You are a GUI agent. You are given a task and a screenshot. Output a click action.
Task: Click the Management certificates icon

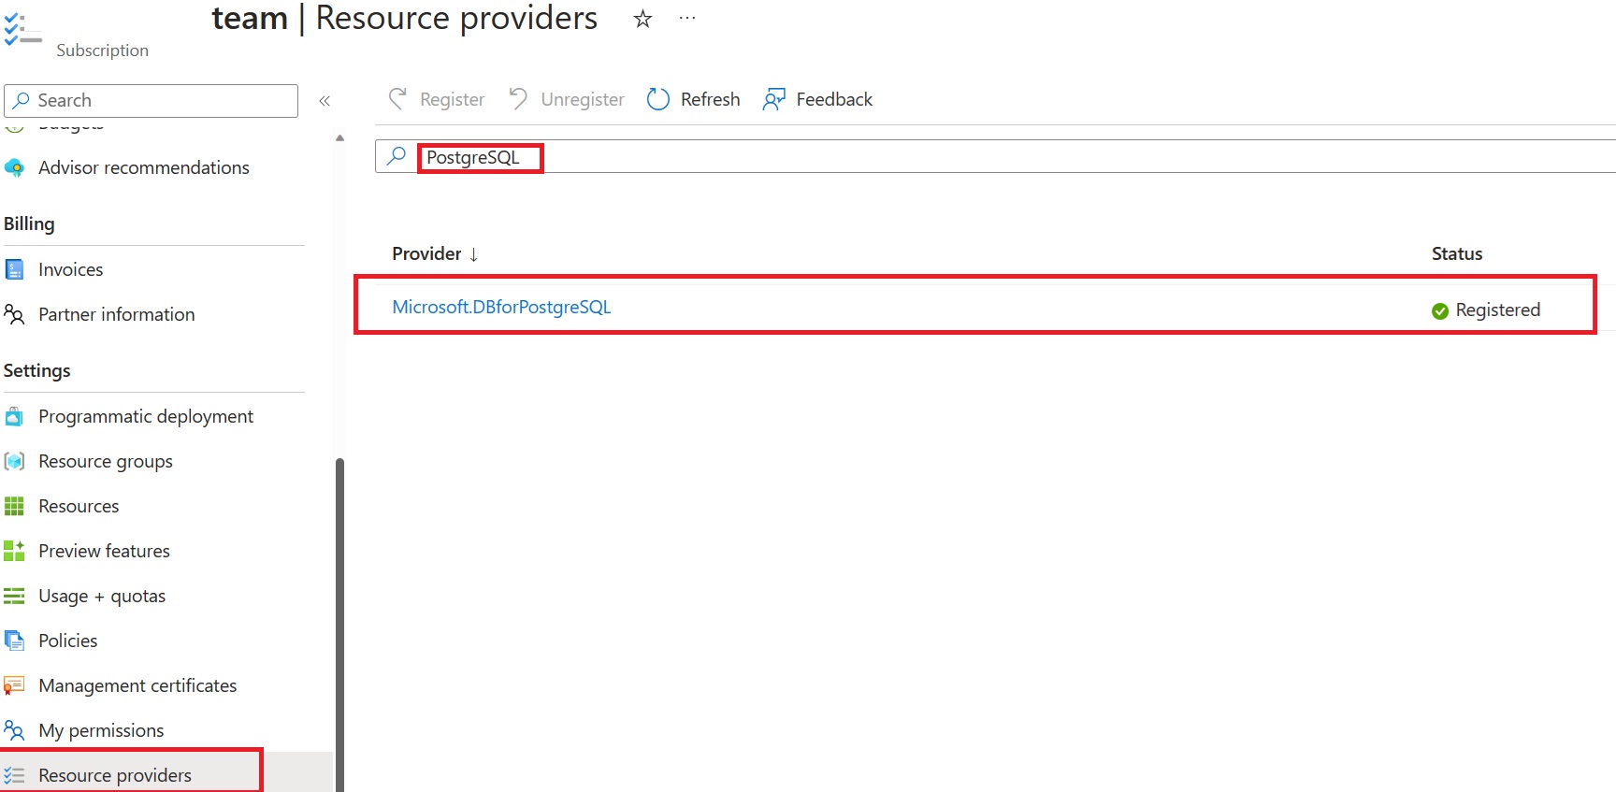coord(14,685)
